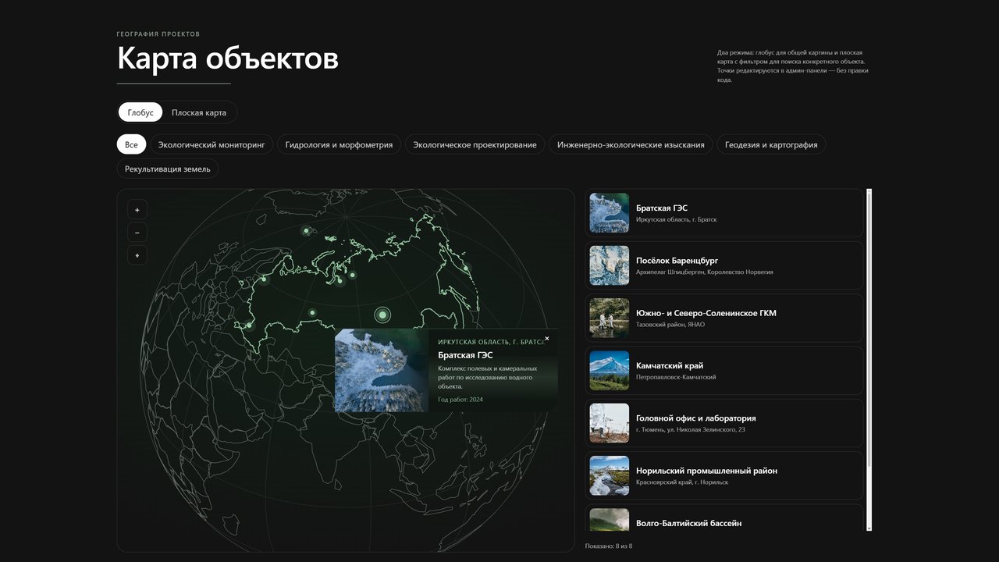
Task: Click the Братская ГЭС popup heading
Action: 465,355
